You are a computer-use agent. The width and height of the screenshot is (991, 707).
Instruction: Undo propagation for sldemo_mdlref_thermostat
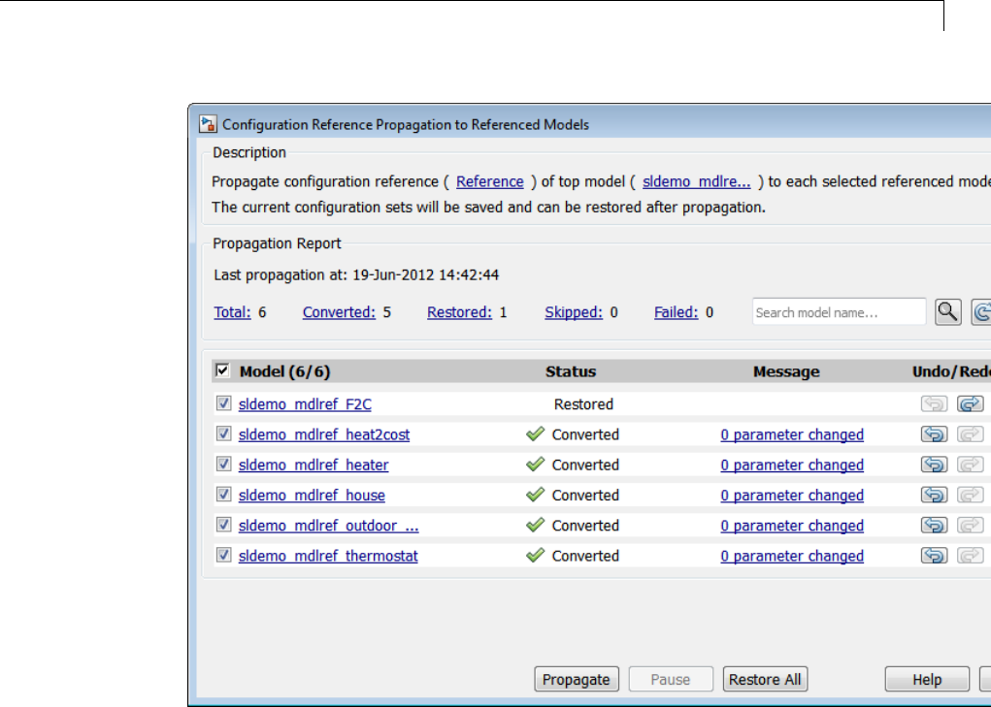[x=934, y=556]
